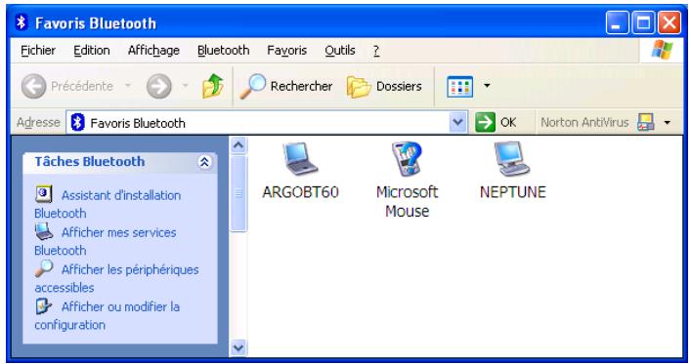This screenshot has height=364, width=691.
Task: Click the Microsoft Mouse label text
Action: pyautogui.click(x=407, y=202)
